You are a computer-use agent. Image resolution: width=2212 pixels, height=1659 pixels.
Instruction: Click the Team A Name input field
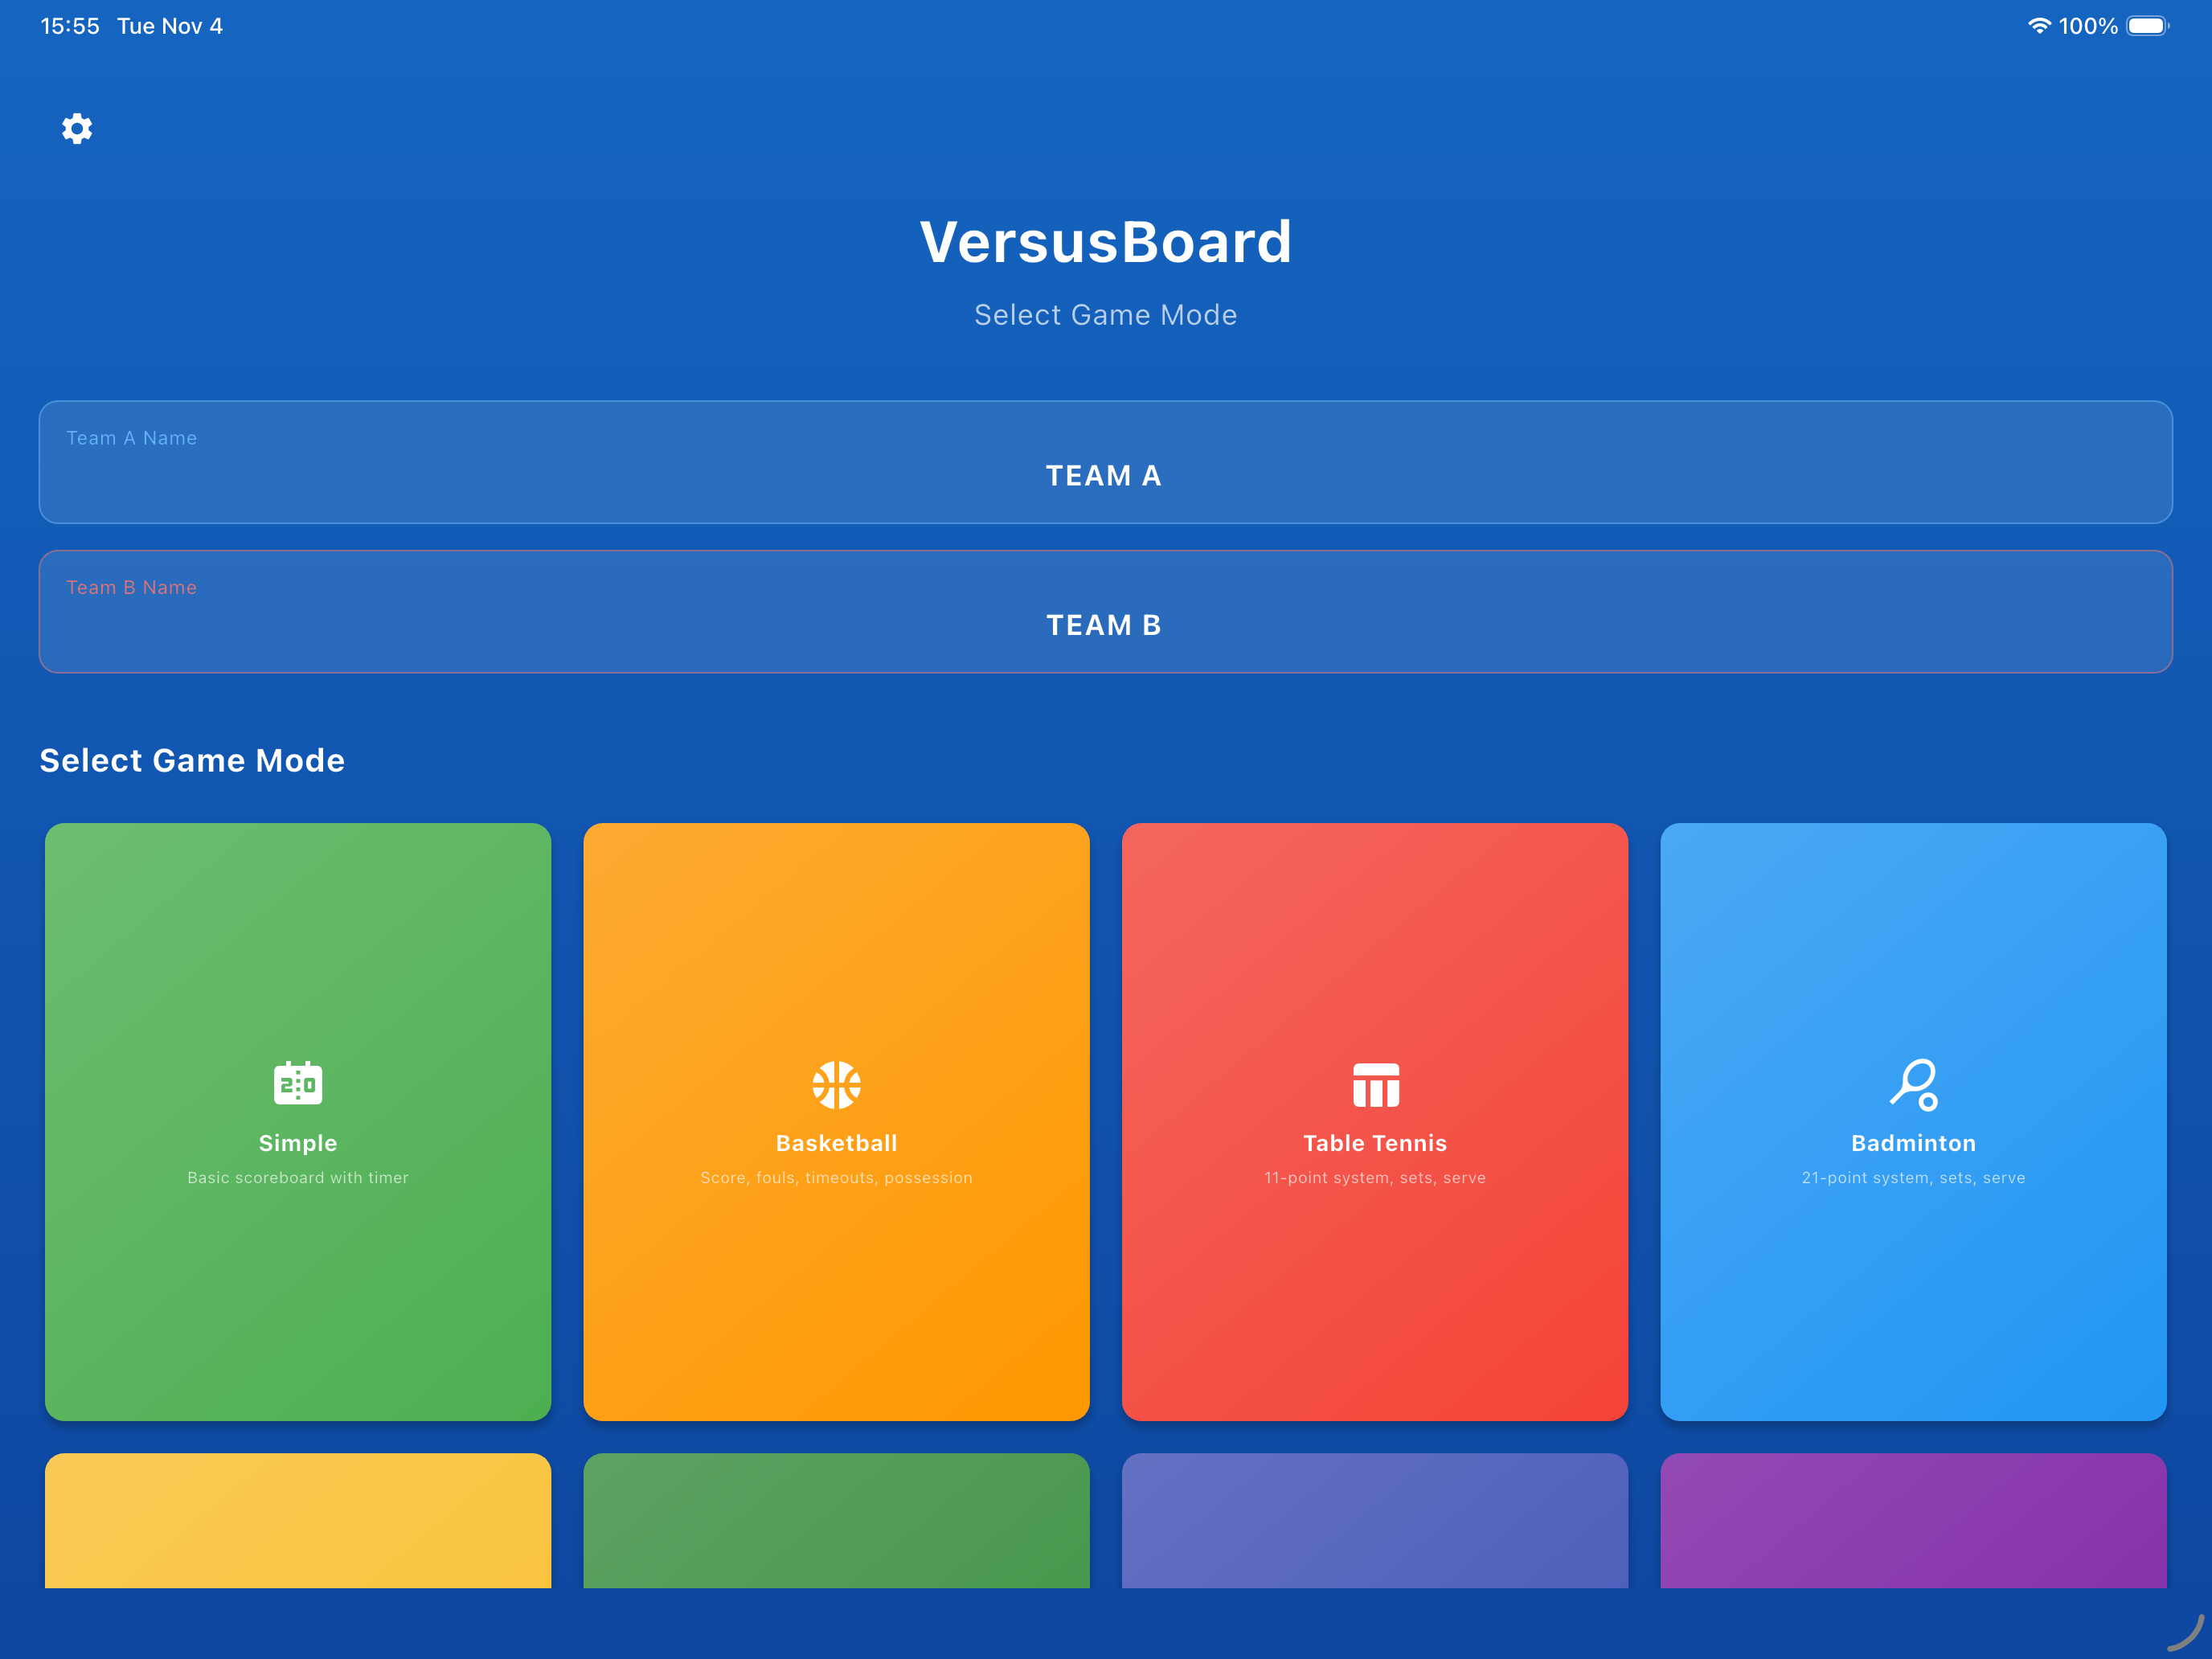point(1105,462)
